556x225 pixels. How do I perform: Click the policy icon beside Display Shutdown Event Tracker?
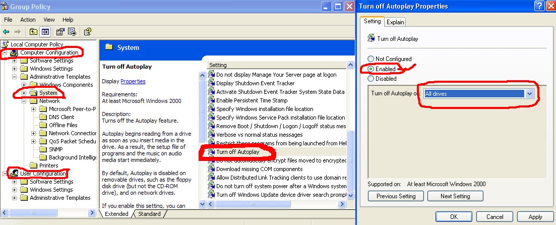tap(211, 83)
